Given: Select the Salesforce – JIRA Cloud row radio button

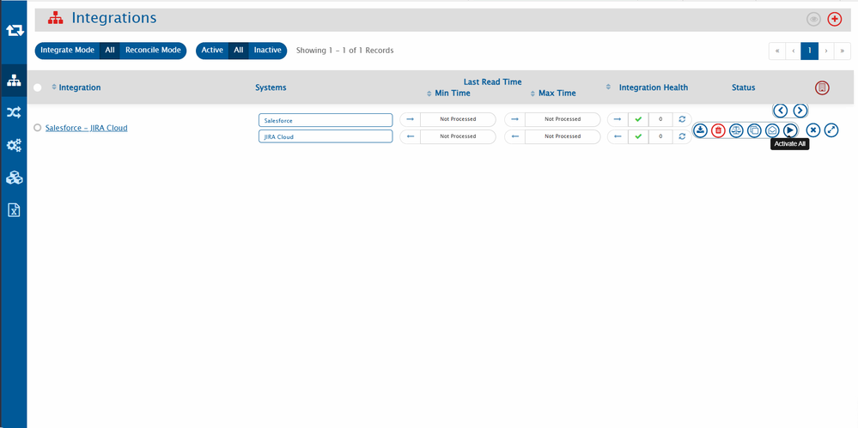Looking at the screenshot, I should coord(37,128).
